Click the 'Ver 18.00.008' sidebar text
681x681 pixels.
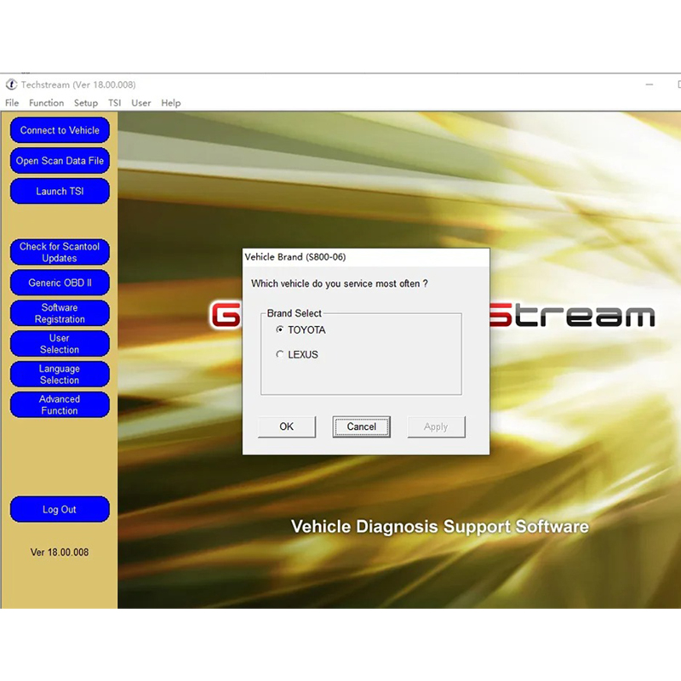click(x=60, y=552)
